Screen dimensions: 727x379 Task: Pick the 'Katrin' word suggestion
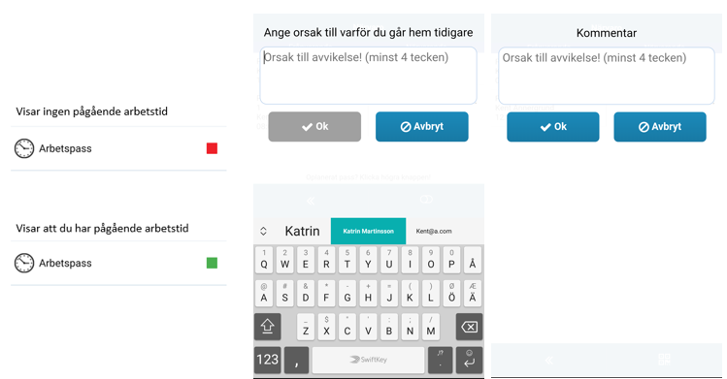click(x=302, y=231)
